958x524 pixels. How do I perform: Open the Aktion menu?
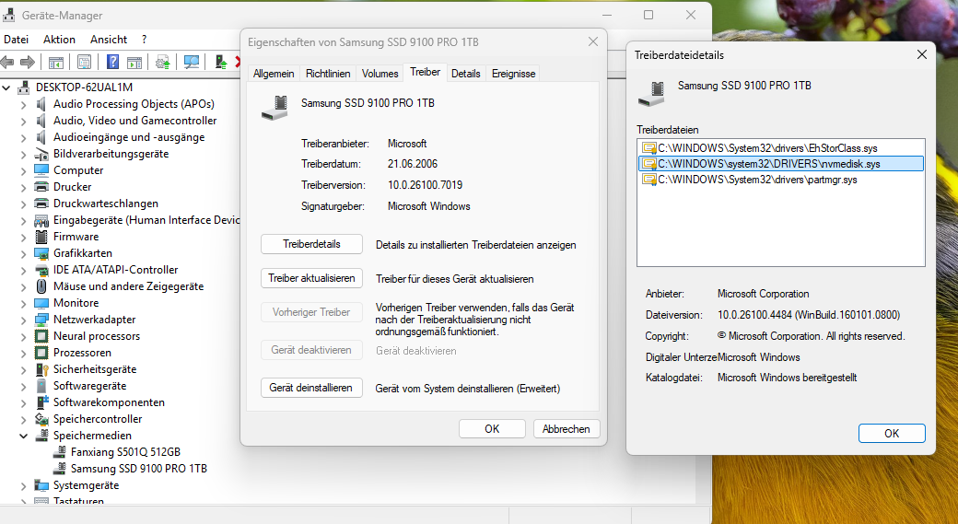click(x=59, y=39)
